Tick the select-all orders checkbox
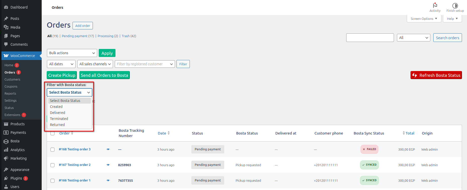The width and height of the screenshot is (467, 190). click(52, 133)
